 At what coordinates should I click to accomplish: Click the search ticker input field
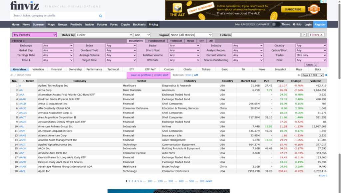[54, 16]
